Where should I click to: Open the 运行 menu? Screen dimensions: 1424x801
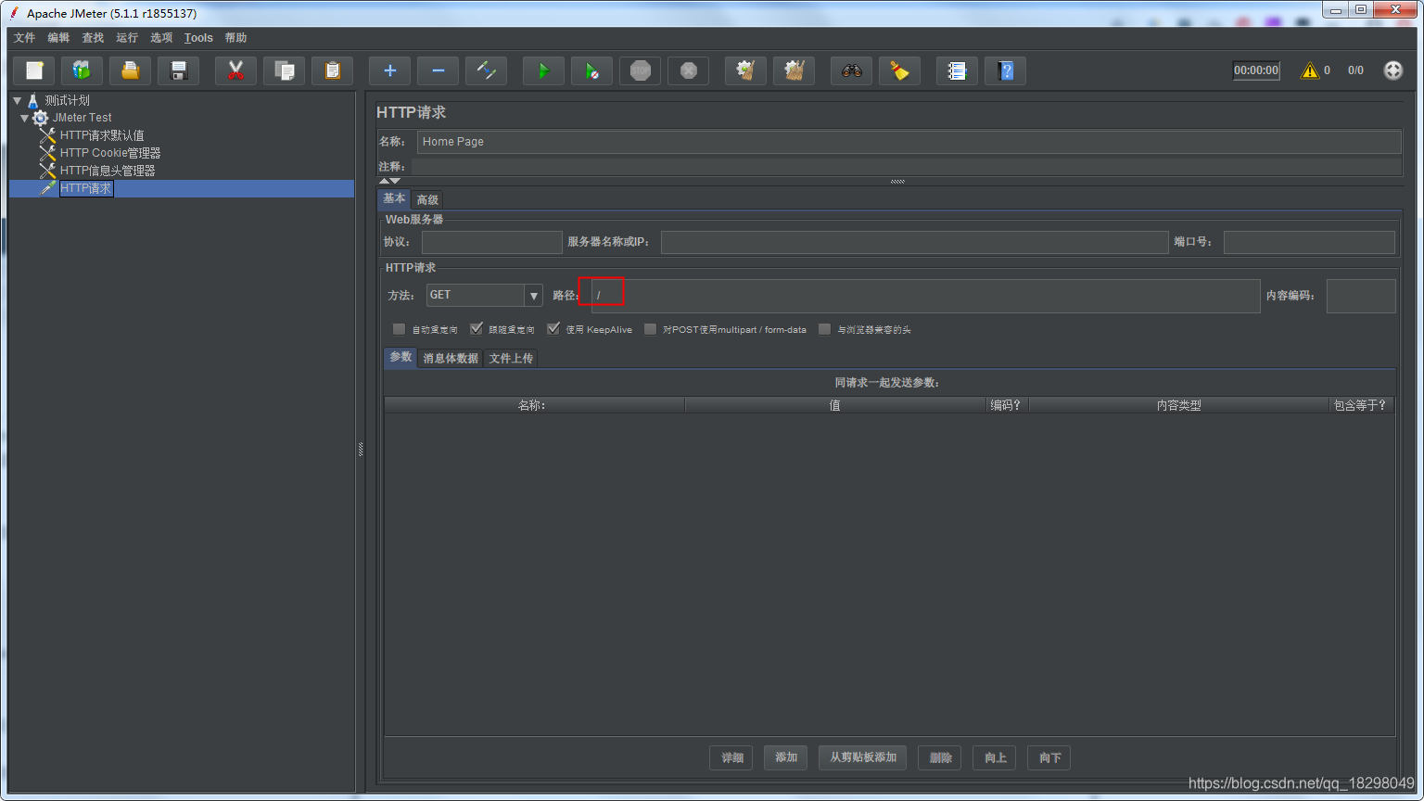[x=127, y=38]
